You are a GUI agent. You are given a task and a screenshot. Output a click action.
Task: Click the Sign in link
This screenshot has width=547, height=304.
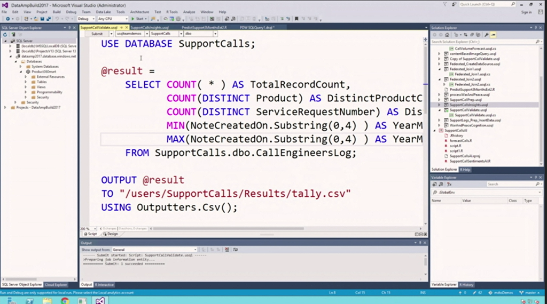526,12
